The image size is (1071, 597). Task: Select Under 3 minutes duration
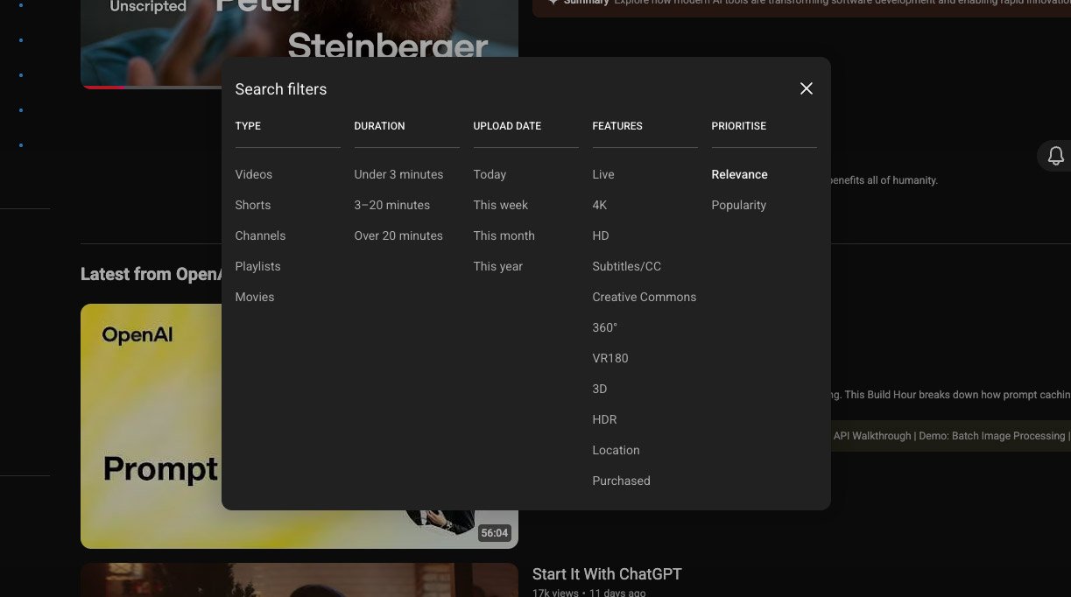[398, 174]
